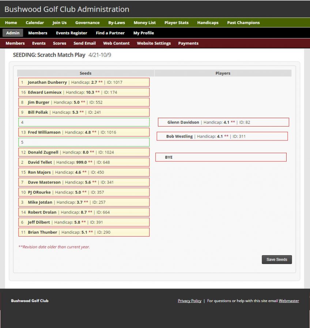Select the Glenn Davidson player entry
The image size is (310, 328).
tap(223, 122)
